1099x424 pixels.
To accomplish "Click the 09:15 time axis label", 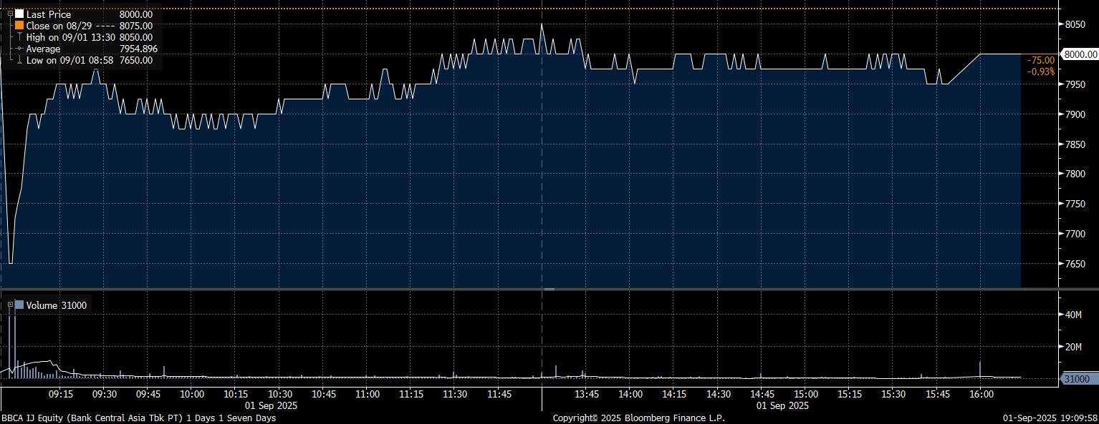I will [60, 394].
